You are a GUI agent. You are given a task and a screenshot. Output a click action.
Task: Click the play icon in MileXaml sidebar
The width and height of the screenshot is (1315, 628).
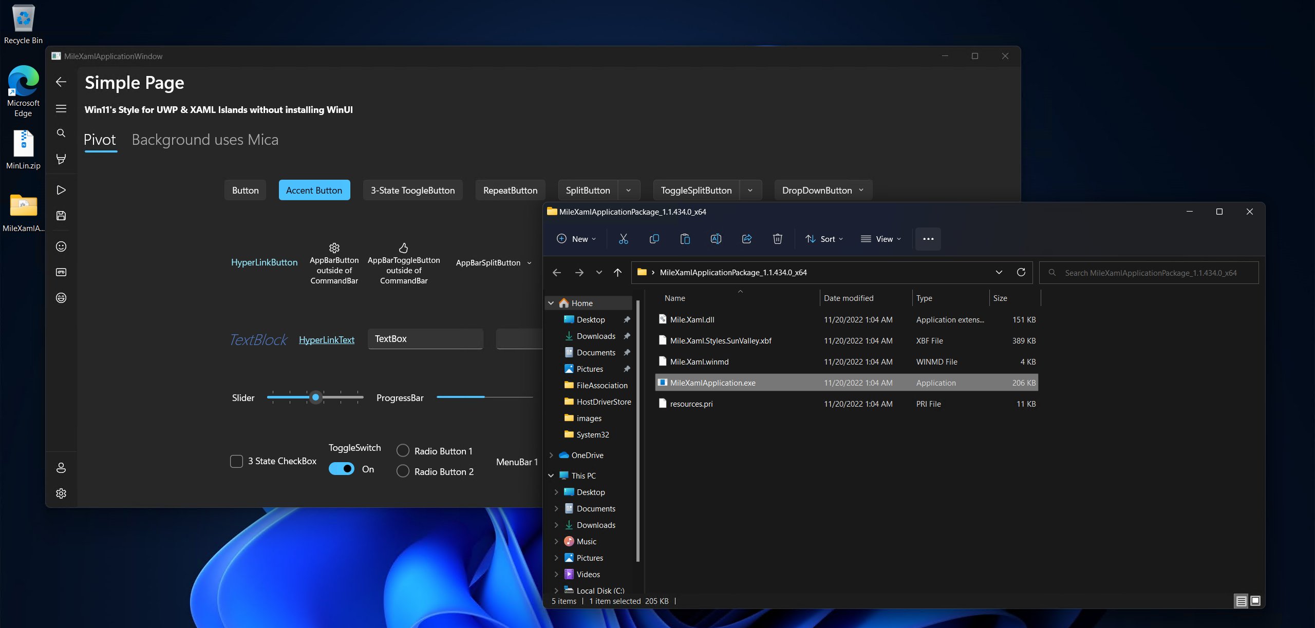pos(61,190)
